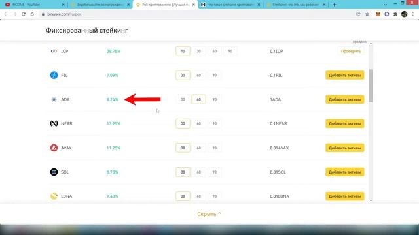Open the MetaMask fox extension
This screenshot has height=235, width=419.
tap(378, 14)
